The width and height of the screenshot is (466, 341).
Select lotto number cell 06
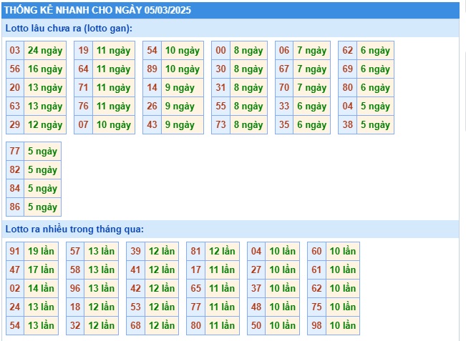(284, 50)
